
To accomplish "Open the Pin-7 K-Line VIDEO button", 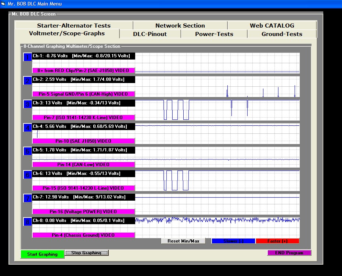I will pos(83,117).
